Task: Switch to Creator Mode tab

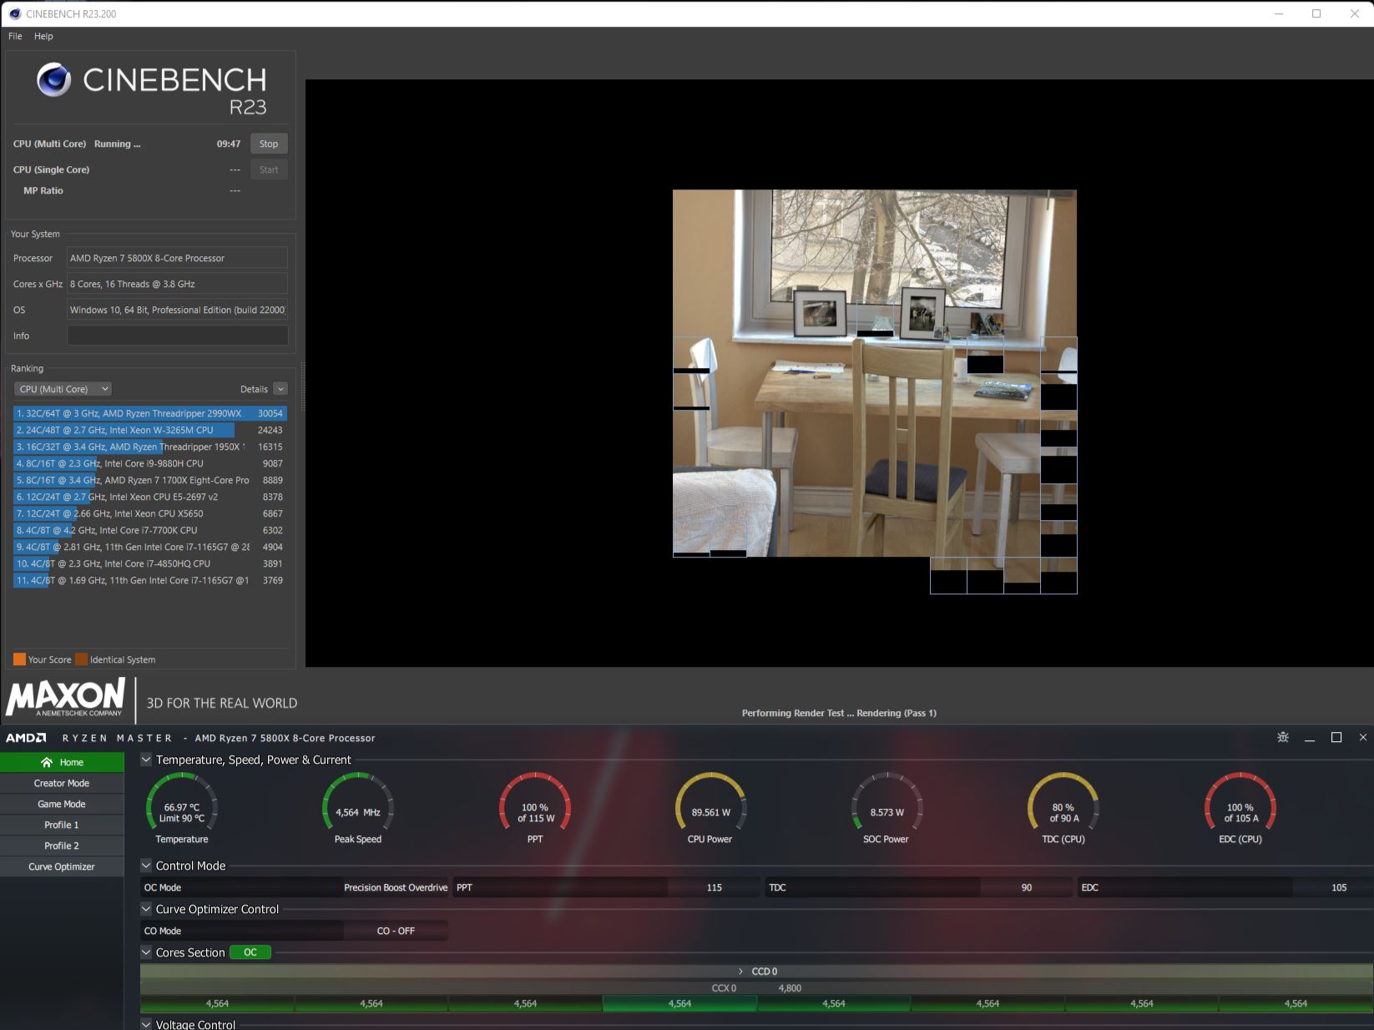Action: (62, 783)
